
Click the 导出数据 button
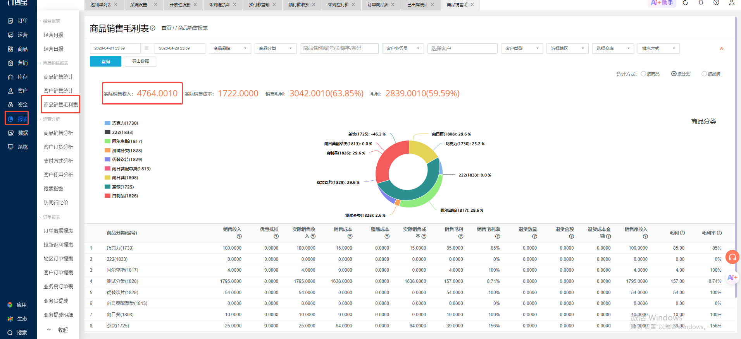[141, 62]
